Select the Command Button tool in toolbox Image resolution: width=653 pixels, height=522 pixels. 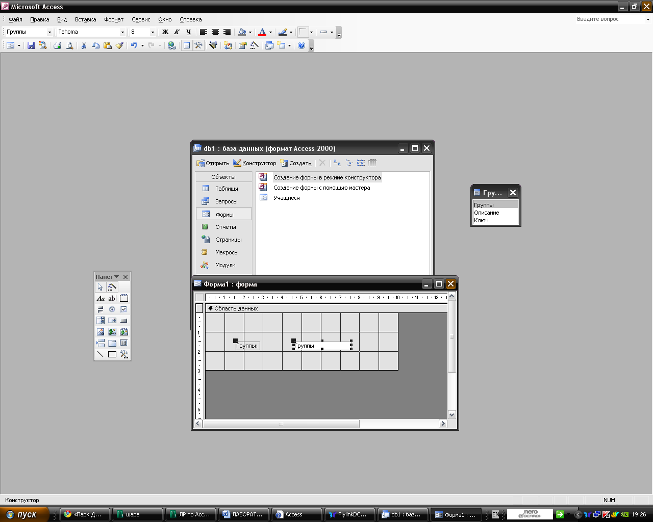[124, 321]
